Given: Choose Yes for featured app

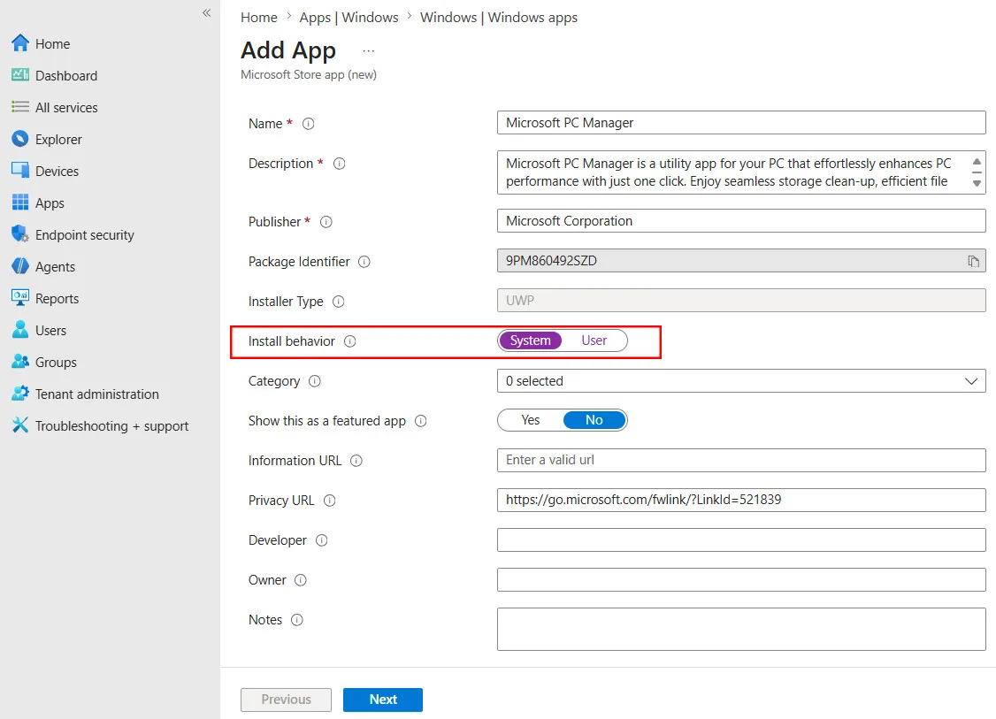Looking at the screenshot, I should tap(531, 420).
